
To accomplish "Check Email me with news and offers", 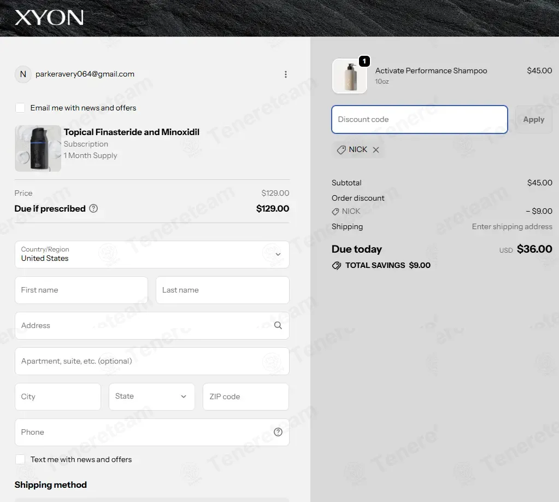I will (x=20, y=108).
